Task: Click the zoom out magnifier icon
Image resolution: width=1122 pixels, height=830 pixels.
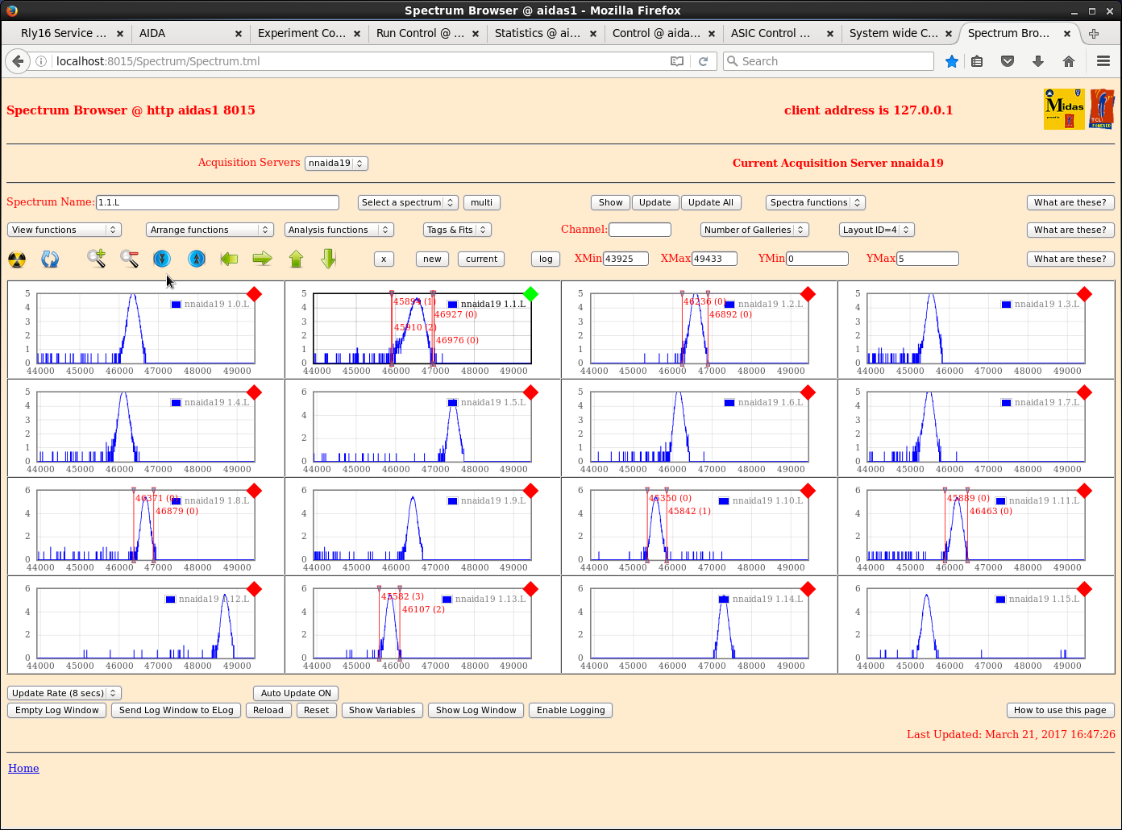Action: tap(129, 259)
